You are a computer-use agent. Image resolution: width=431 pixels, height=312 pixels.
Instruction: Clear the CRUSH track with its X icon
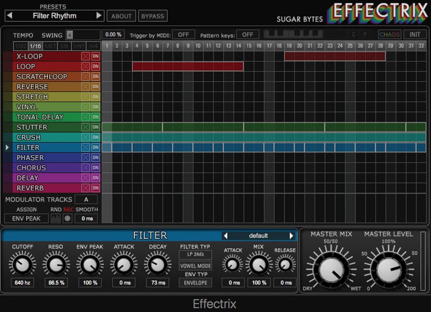(85, 137)
